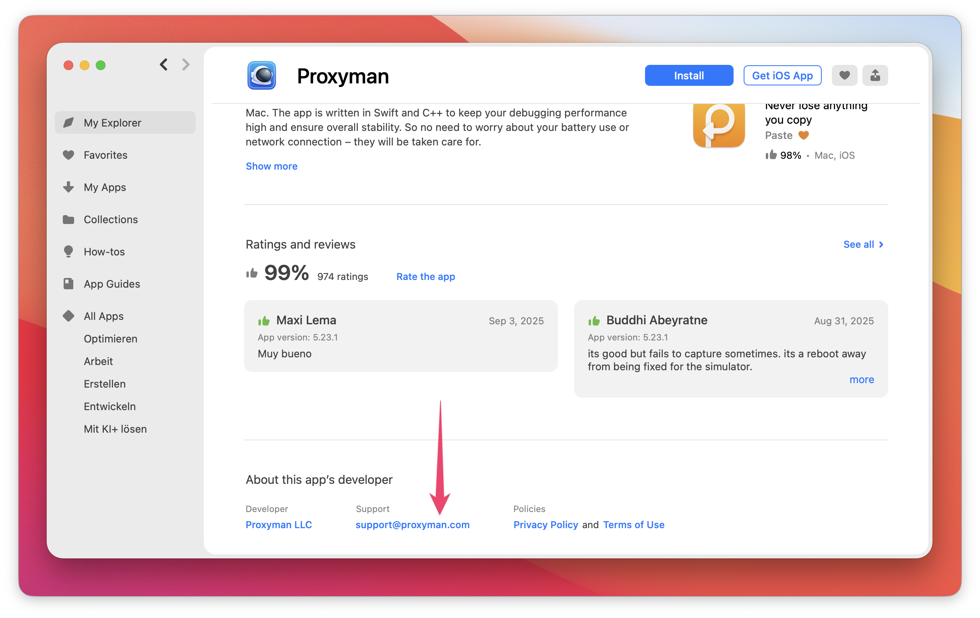980x618 pixels.
Task: Open the Terms of Use link
Action: (633, 525)
